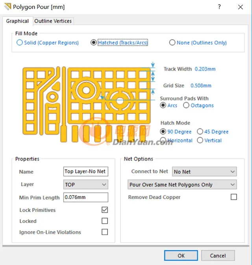
Task: Close the Polygon Pour dialog
Action: click(240, 7)
